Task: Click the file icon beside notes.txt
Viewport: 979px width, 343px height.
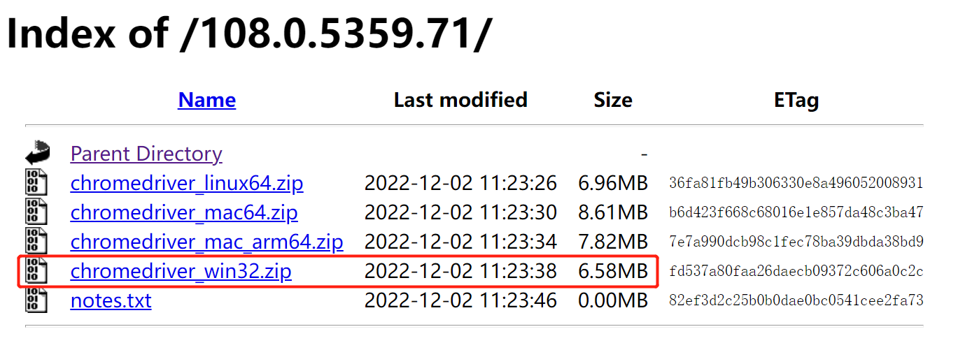Action: [x=36, y=300]
